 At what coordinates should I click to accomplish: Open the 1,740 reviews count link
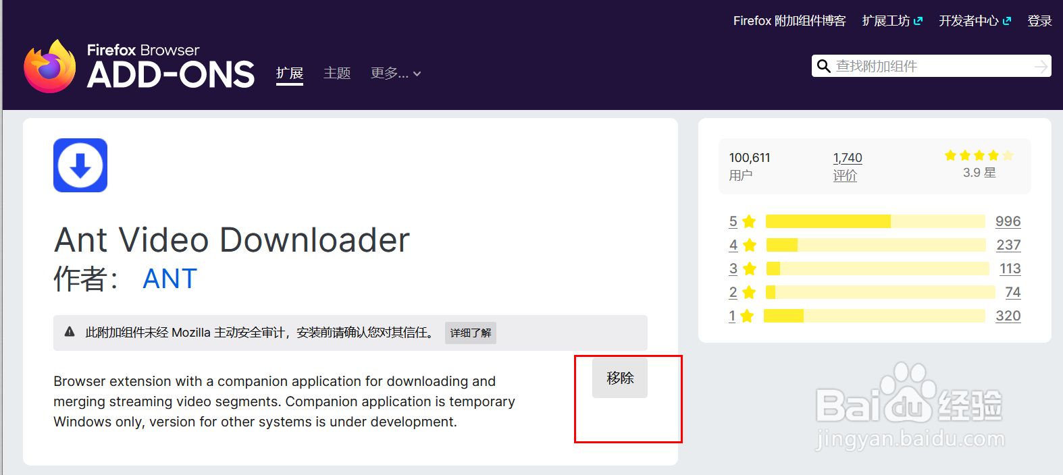pos(848,157)
